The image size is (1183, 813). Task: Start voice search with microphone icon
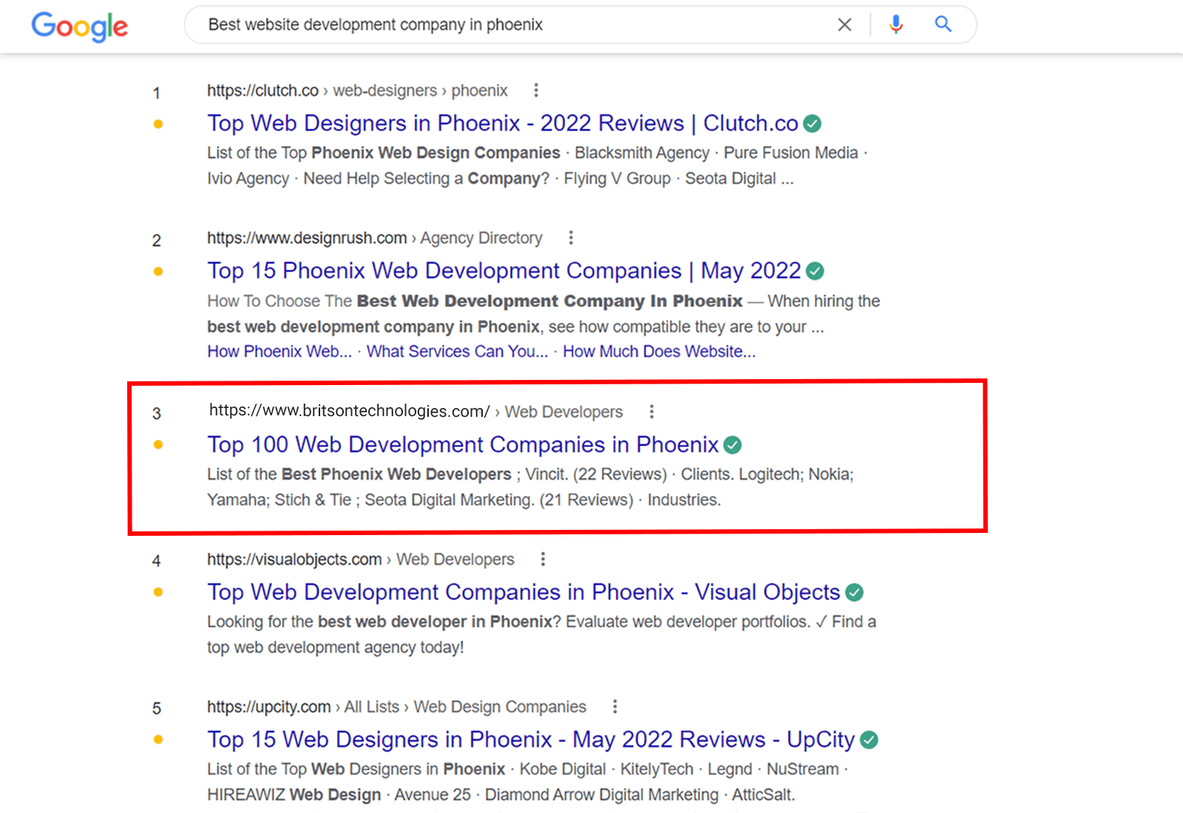tap(895, 25)
